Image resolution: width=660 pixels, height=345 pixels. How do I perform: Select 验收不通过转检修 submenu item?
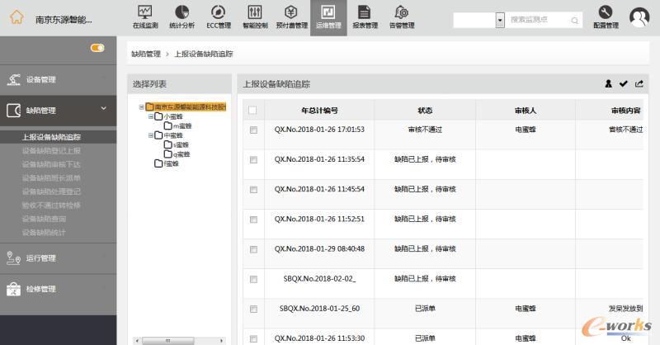coord(51,206)
